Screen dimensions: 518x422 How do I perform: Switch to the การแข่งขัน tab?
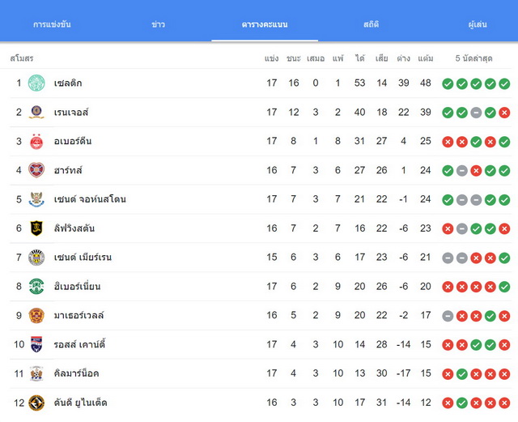pyautogui.click(x=52, y=24)
